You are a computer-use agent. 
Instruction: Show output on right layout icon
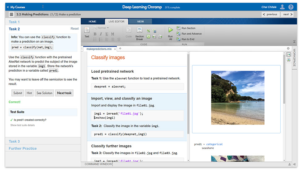click(288, 55)
